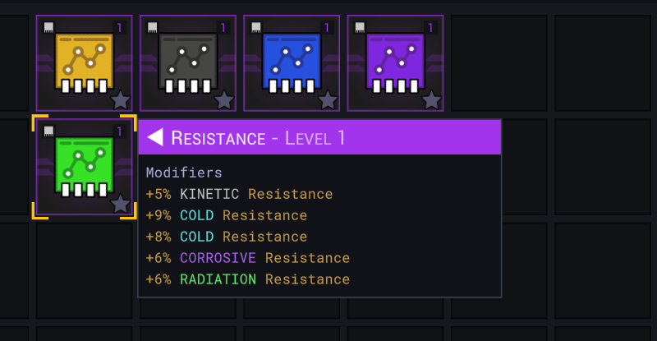This screenshot has width=657, height=341.
Task: Click the "+6% CORROSIVE Resistance" modifier
Action: (x=247, y=259)
